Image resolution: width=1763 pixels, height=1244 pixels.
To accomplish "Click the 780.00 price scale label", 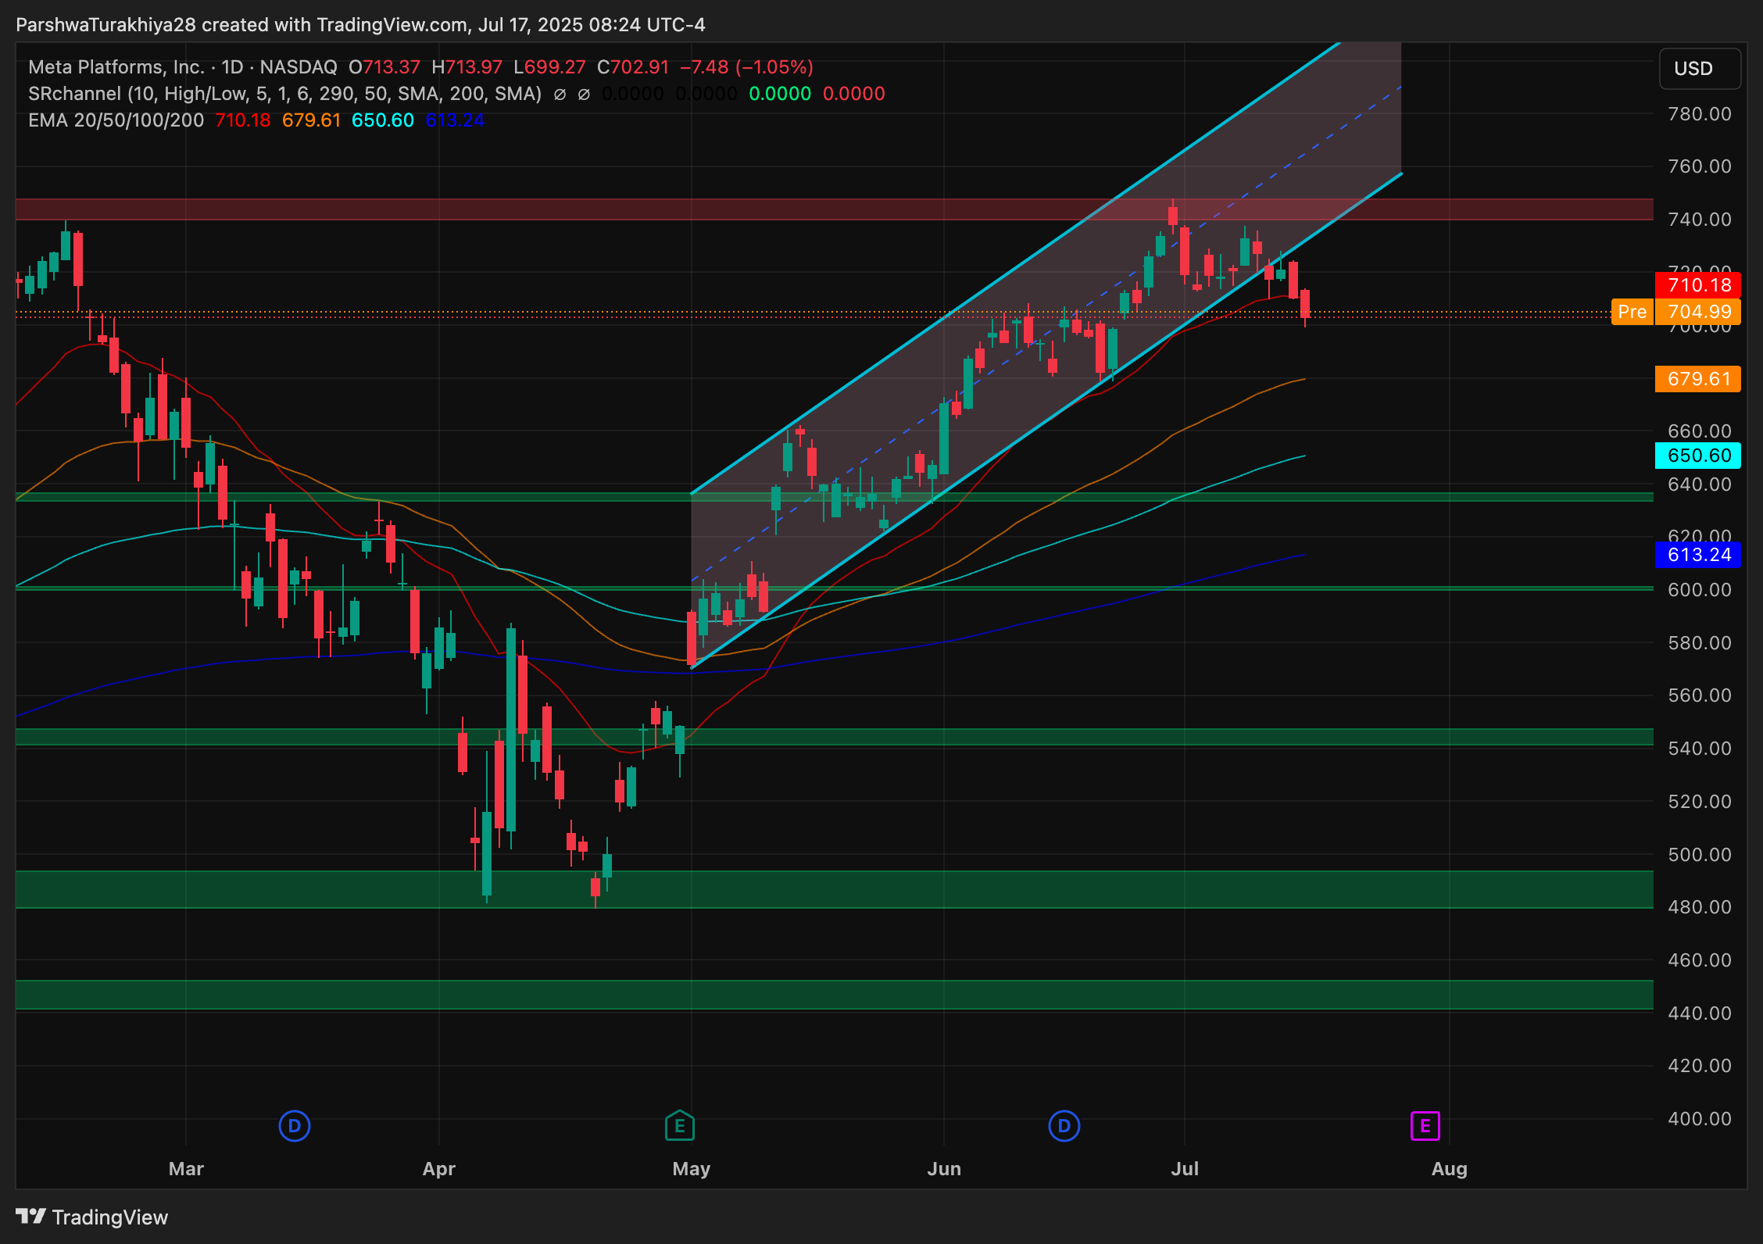I will (x=1699, y=114).
